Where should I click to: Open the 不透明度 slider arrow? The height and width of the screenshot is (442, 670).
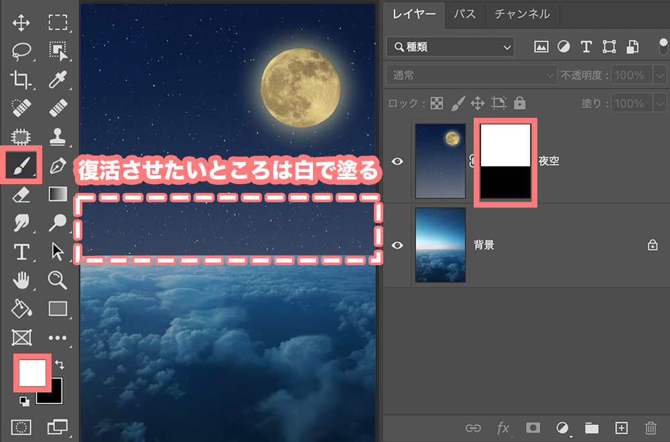[x=660, y=76]
